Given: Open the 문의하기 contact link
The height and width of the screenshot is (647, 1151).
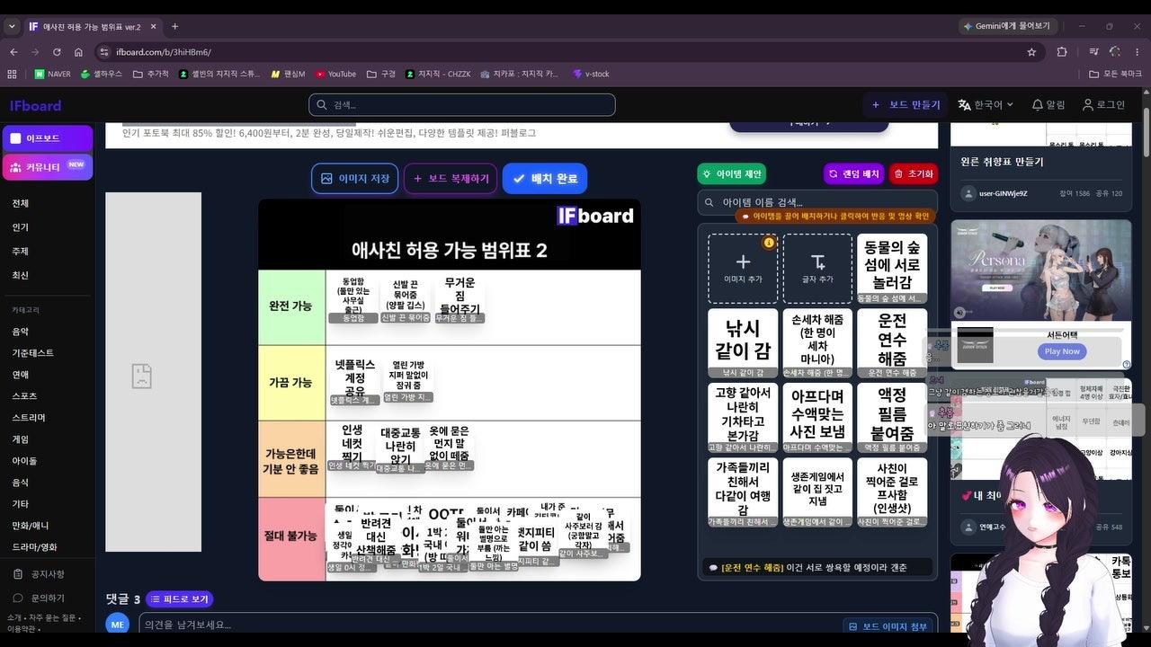Looking at the screenshot, I should 40,598.
